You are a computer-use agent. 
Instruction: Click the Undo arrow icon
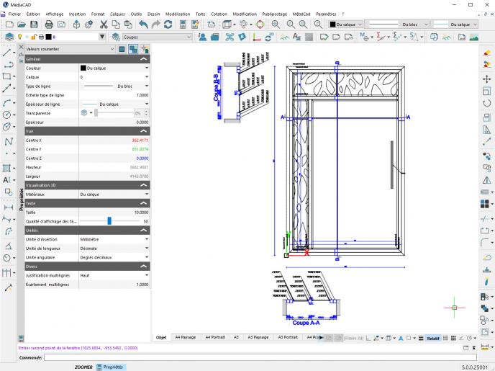[142, 24]
